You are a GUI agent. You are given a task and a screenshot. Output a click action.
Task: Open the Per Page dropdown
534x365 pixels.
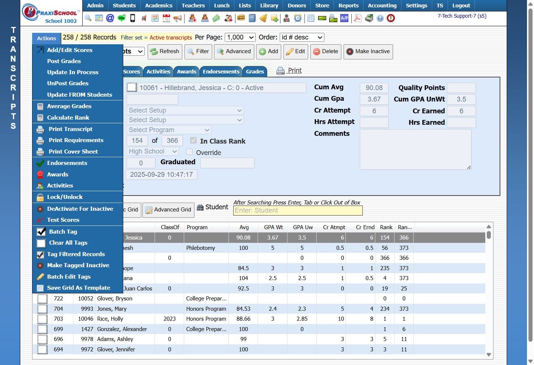(x=241, y=37)
